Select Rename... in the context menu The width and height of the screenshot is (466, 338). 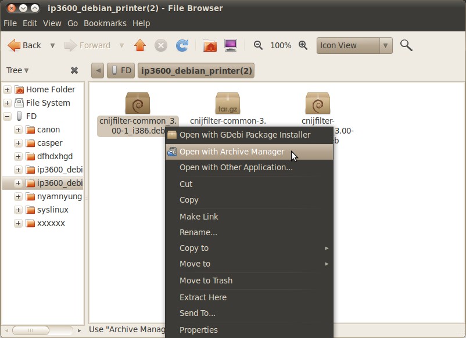click(x=249, y=232)
